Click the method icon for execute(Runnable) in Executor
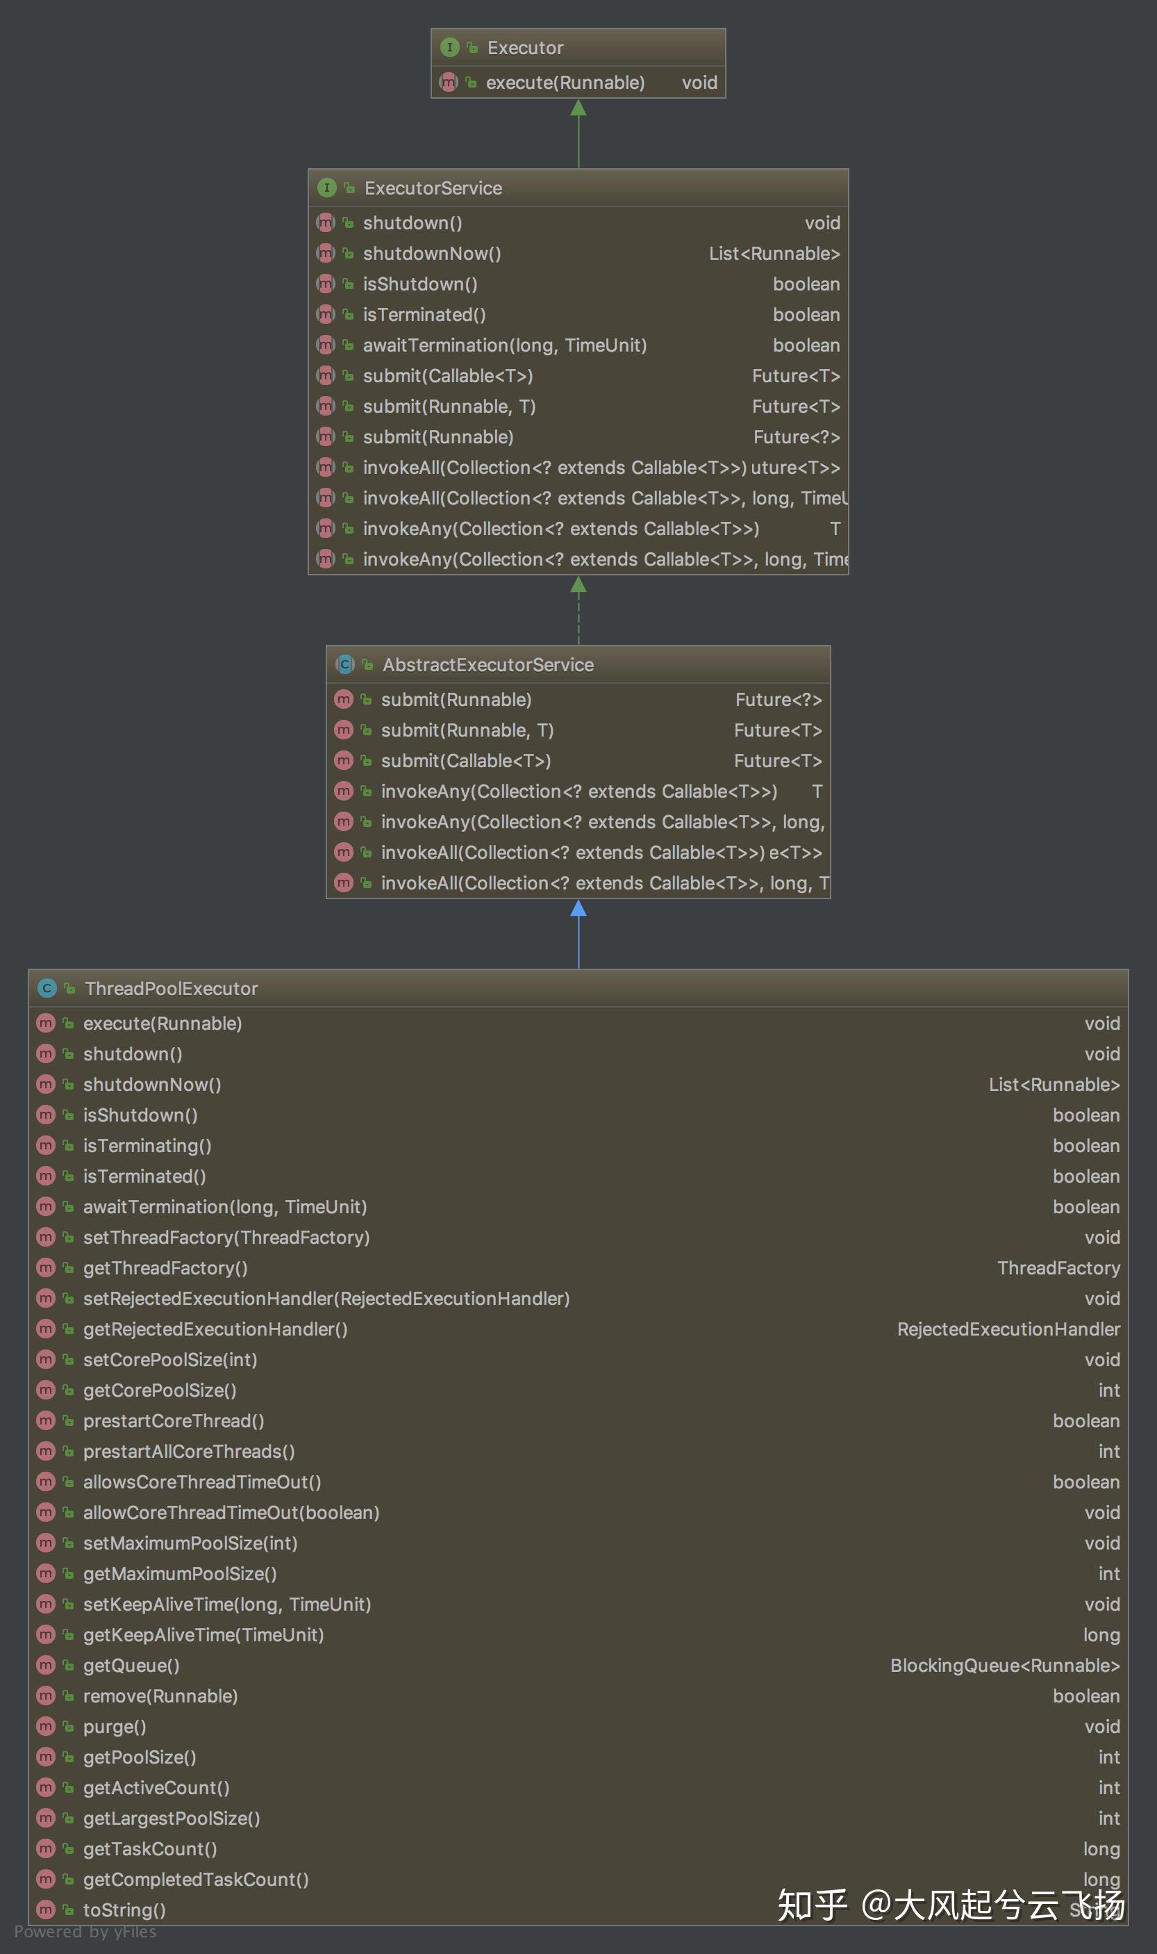 click(x=449, y=82)
